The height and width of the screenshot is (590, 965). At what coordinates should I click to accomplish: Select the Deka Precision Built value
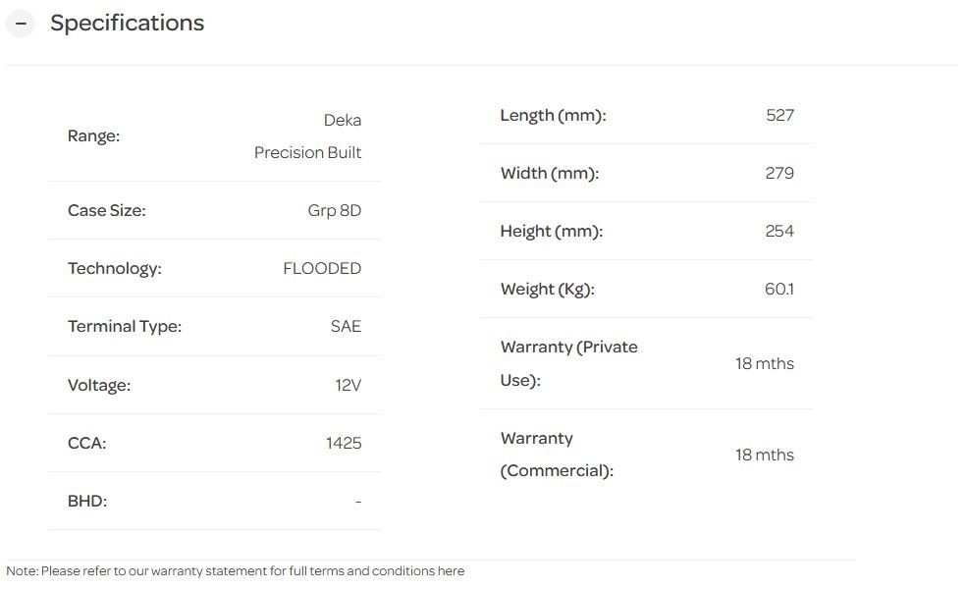click(307, 136)
